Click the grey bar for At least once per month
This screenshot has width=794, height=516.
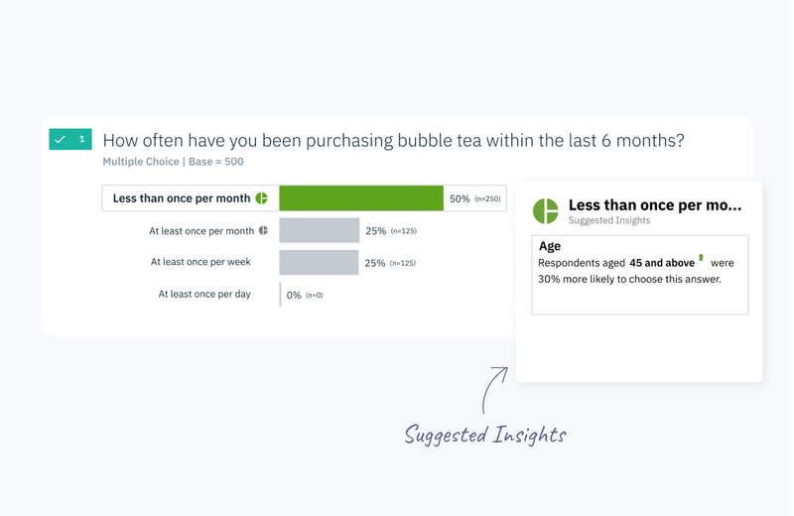tap(319, 230)
